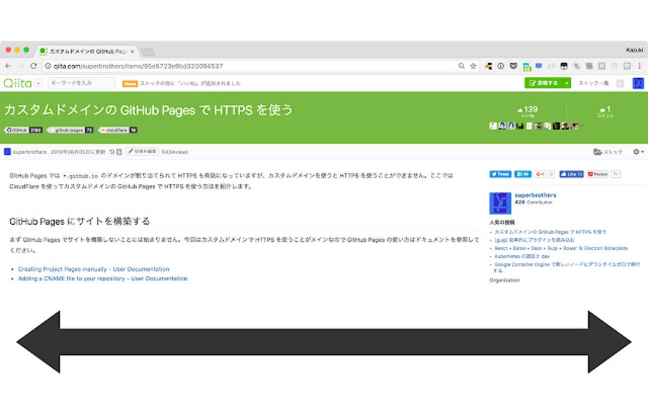648x405 pixels.
Task: Click the green and blue extension icon
Action: (x=527, y=67)
